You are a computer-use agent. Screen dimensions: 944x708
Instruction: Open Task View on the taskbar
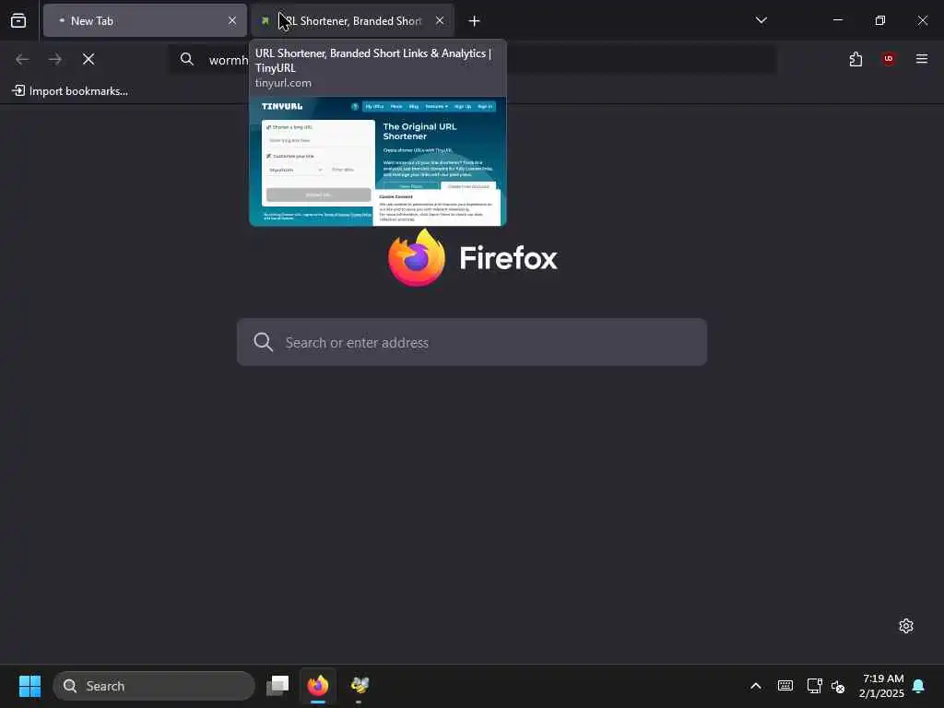click(278, 685)
